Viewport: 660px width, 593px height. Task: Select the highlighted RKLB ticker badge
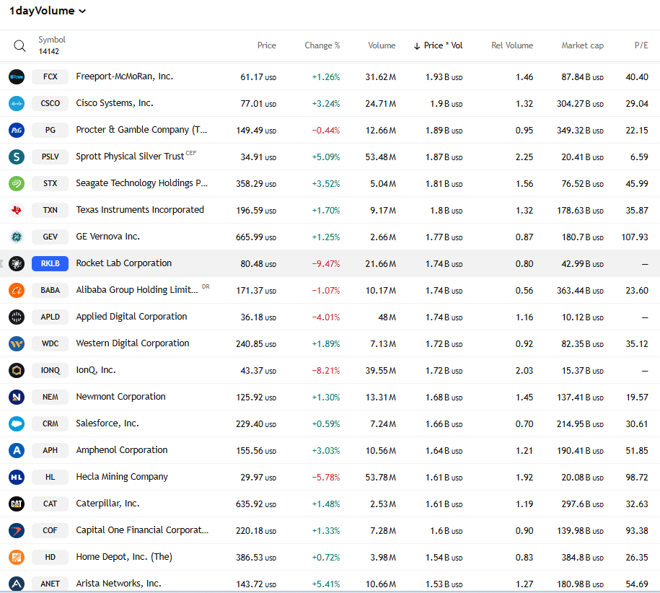pyautogui.click(x=50, y=263)
